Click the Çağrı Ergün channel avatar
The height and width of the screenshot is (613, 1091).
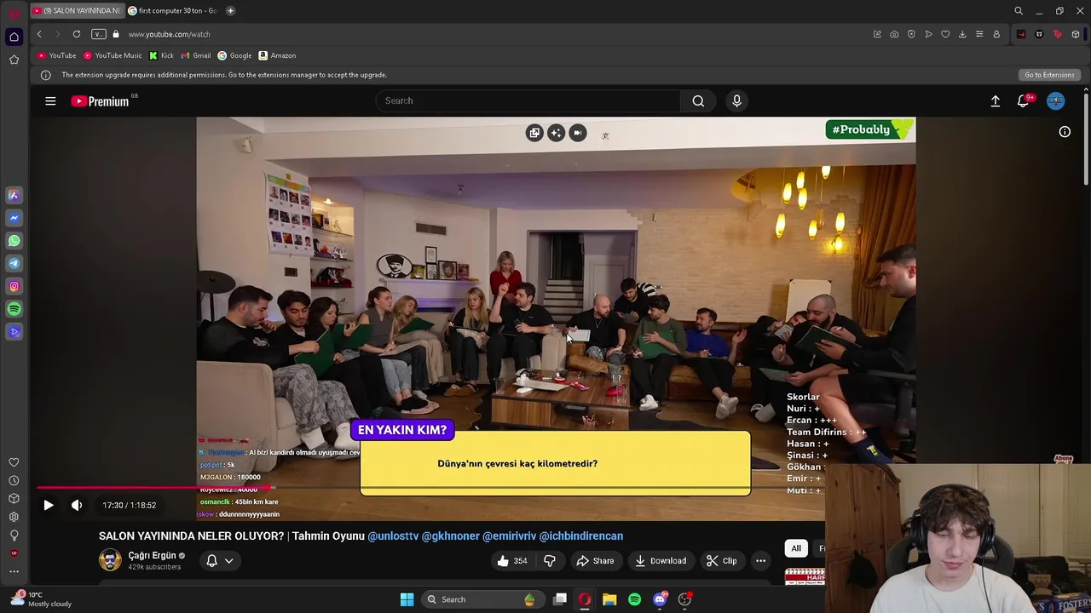click(110, 560)
